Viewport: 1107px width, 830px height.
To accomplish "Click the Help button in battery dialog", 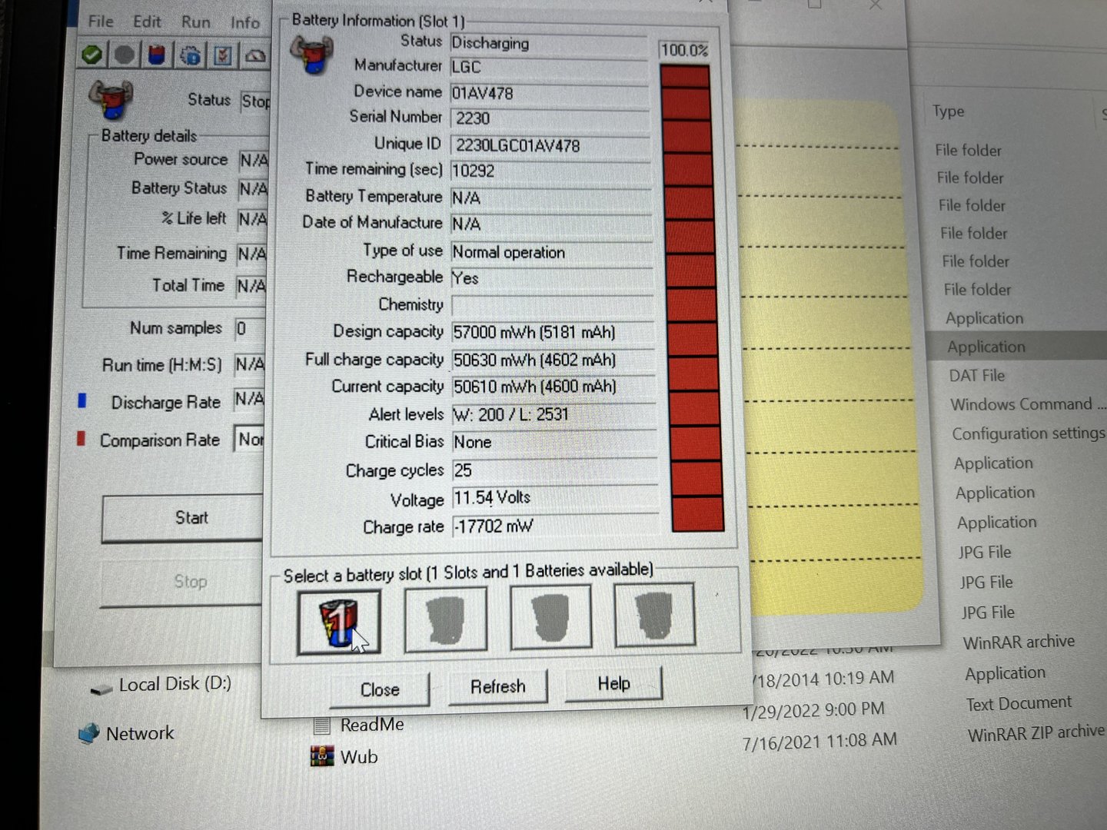I will coord(613,683).
